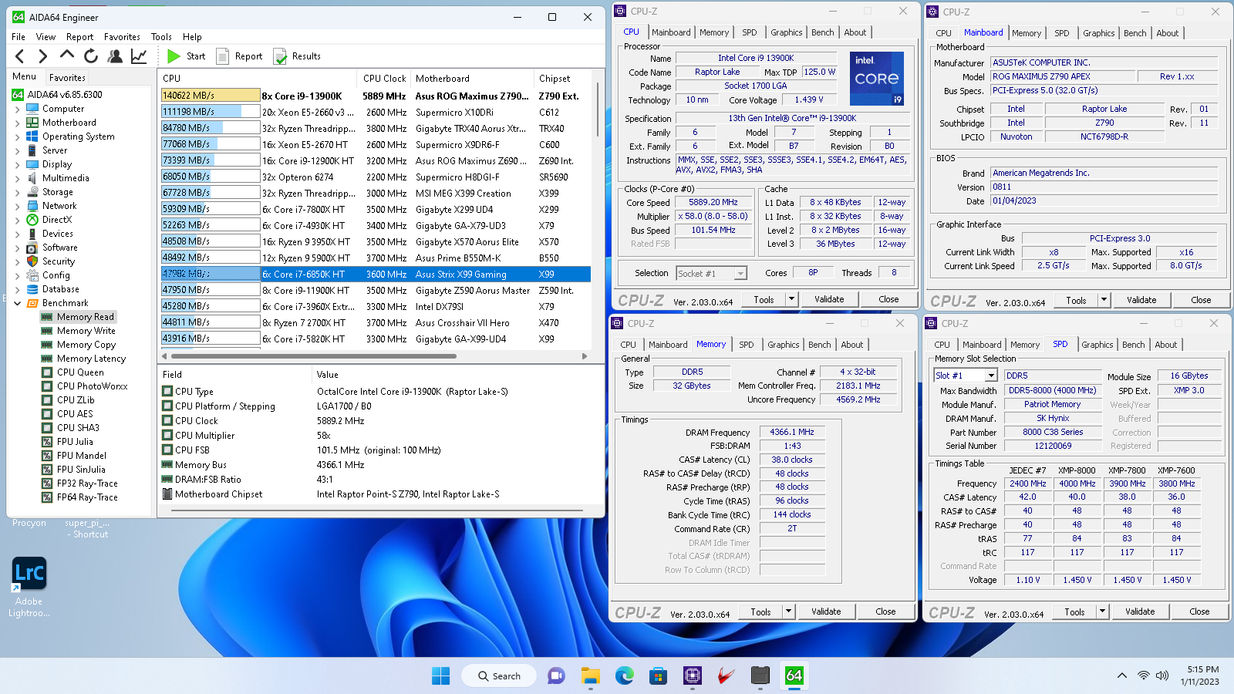Select the Memory Copy benchmark
This screenshot has width=1234, height=694.
[86, 345]
